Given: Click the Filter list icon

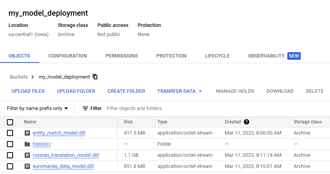Looking at the screenshot, I should pos(85,108).
